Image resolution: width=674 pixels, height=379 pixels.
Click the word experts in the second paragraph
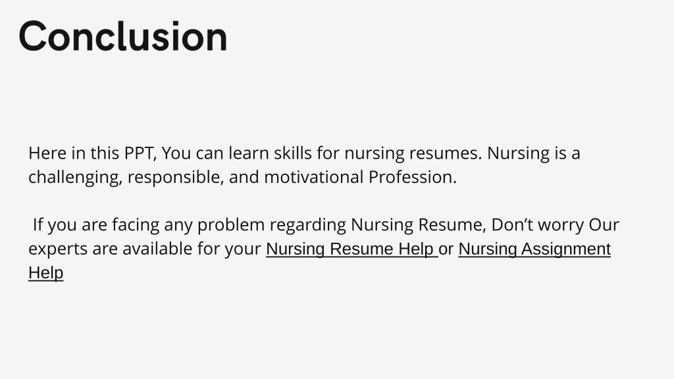[58, 249]
